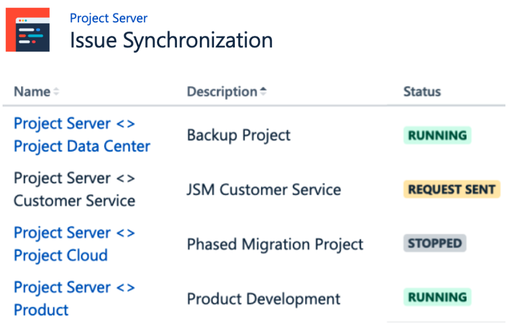Click the yellow REQUEST SENT status badge
This screenshot has width=510, height=328.
pyautogui.click(x=452, y=190)
